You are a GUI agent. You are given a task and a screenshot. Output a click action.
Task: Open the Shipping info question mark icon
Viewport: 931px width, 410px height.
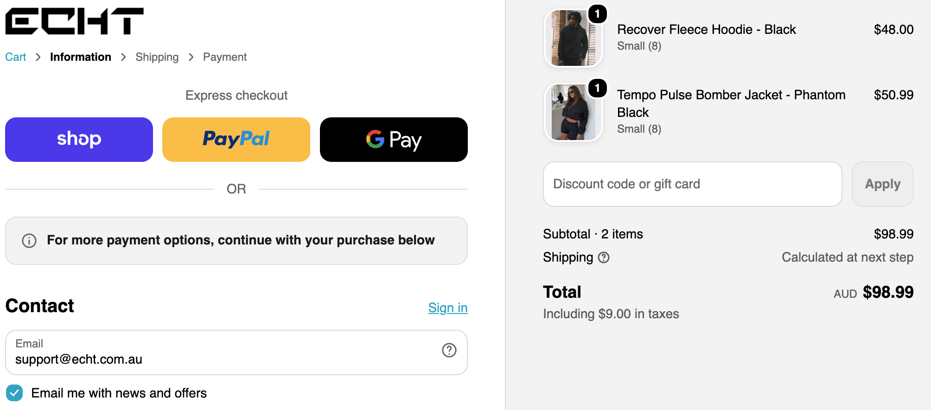click(x=604, y=257)
